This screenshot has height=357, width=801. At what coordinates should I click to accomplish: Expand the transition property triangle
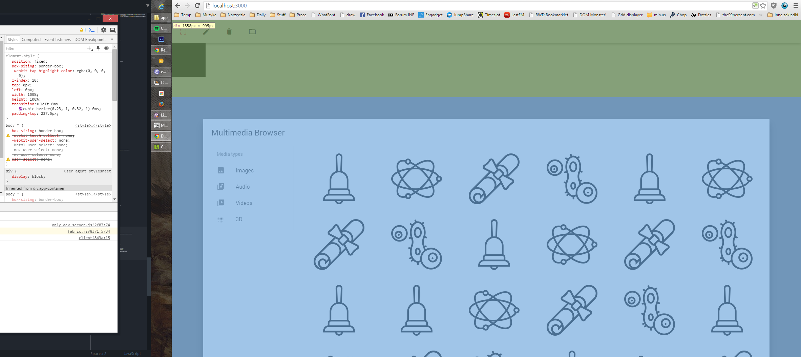tap(38, 104)
